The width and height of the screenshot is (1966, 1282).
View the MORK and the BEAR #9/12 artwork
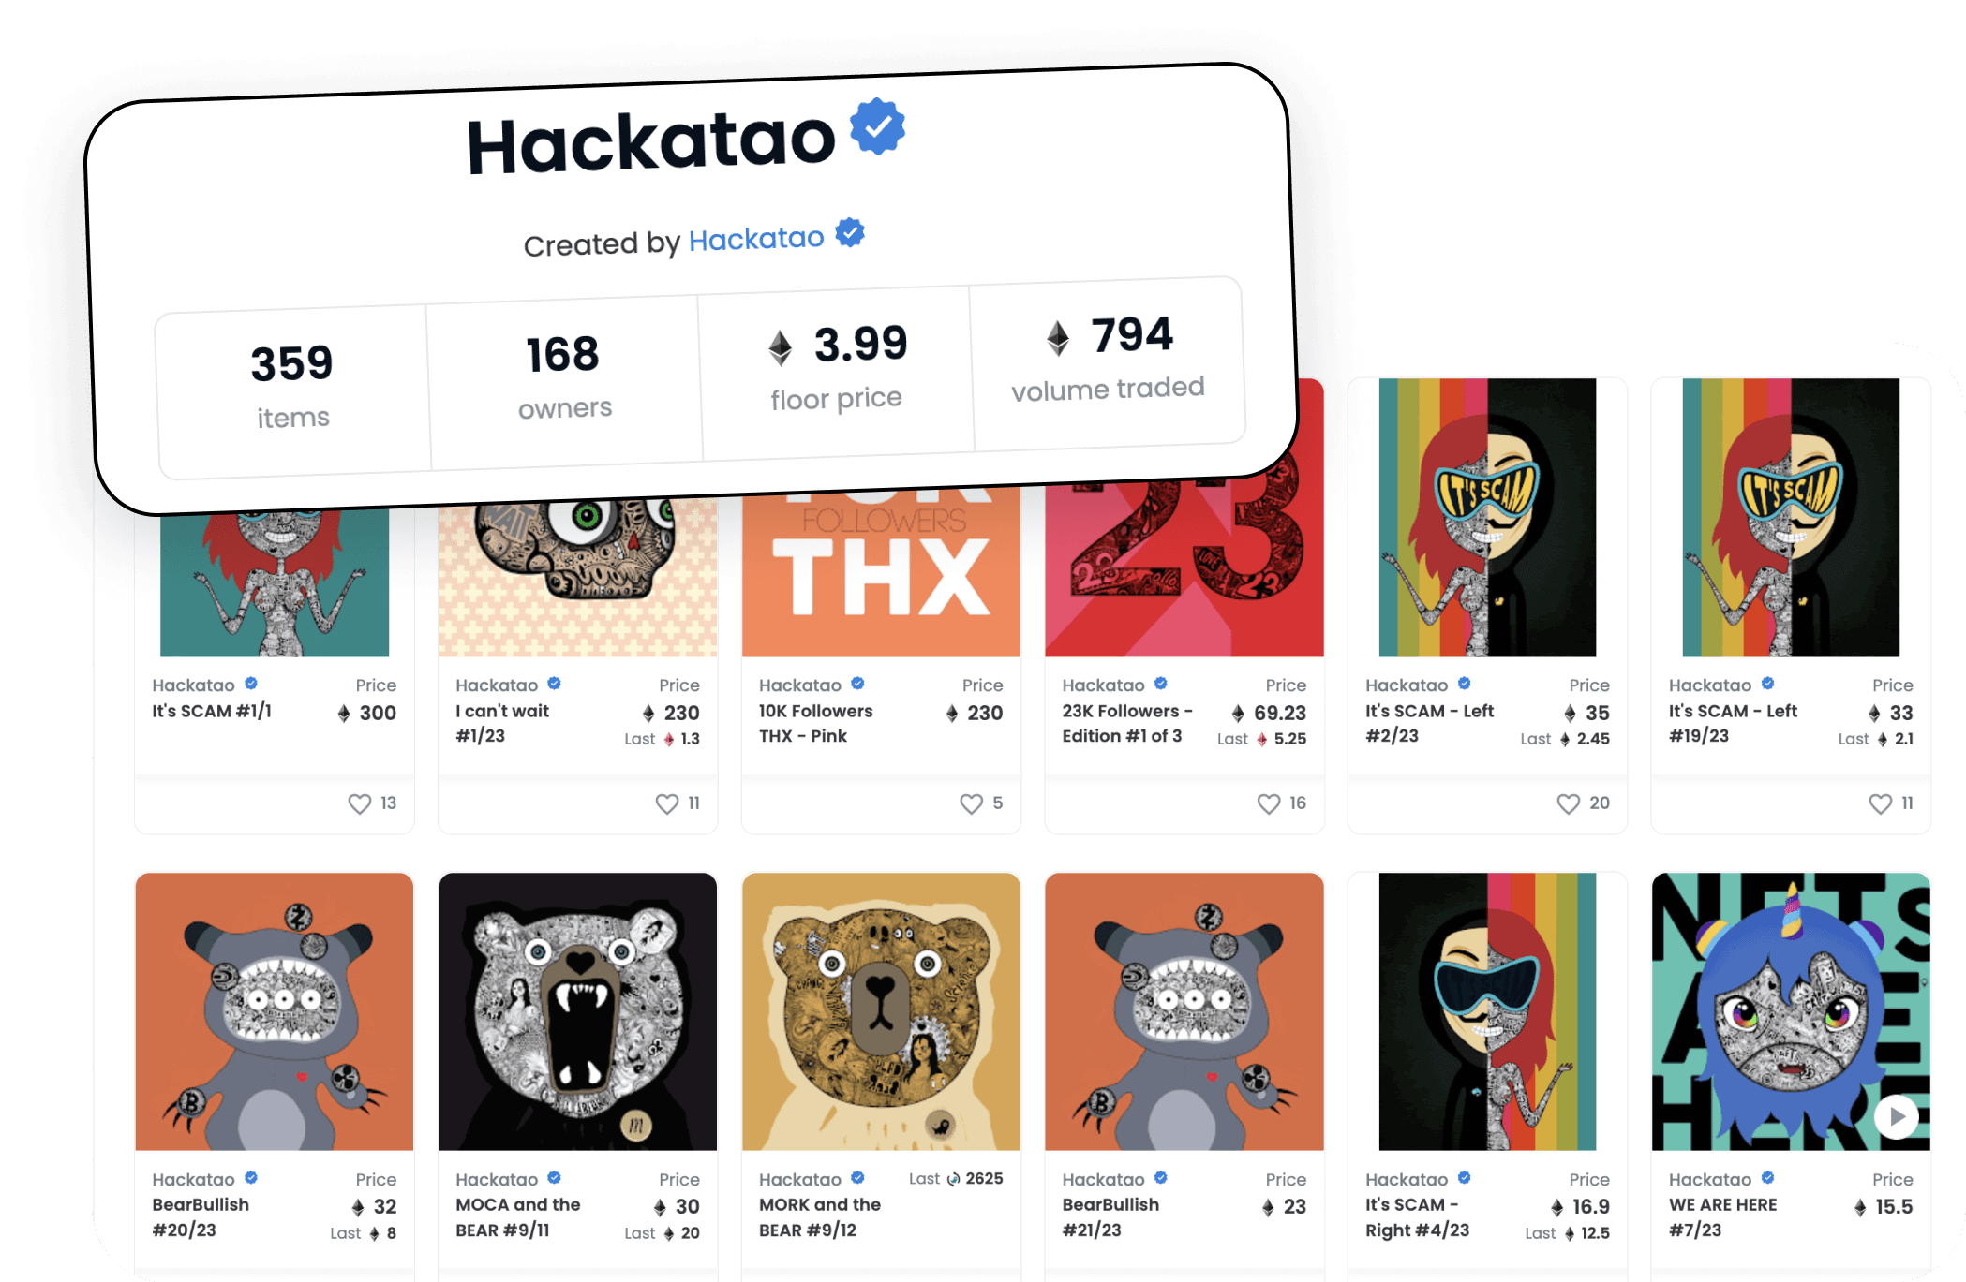(881, 1011)
